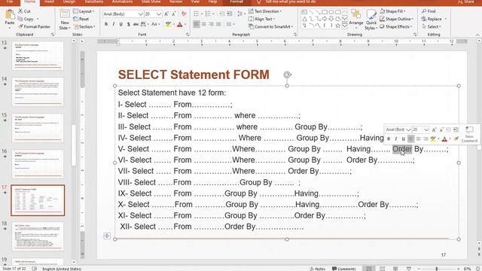Viewport: 482px width, 271px height.
Task: Open the font size combo box in ribbon
Action: [x=153, y=14]
